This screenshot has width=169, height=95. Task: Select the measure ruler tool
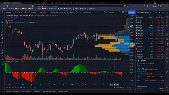pyautogui.click(x=2, y=42)
